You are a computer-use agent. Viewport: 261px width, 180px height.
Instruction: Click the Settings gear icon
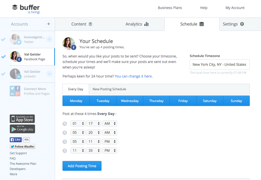pos(242,24)
